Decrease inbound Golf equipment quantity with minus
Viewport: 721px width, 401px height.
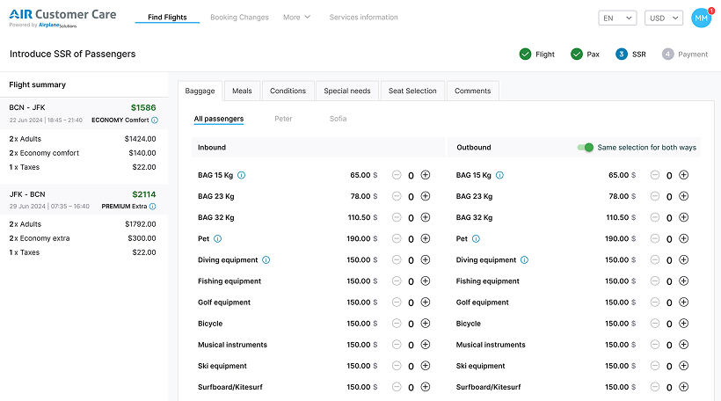[397, 303]
